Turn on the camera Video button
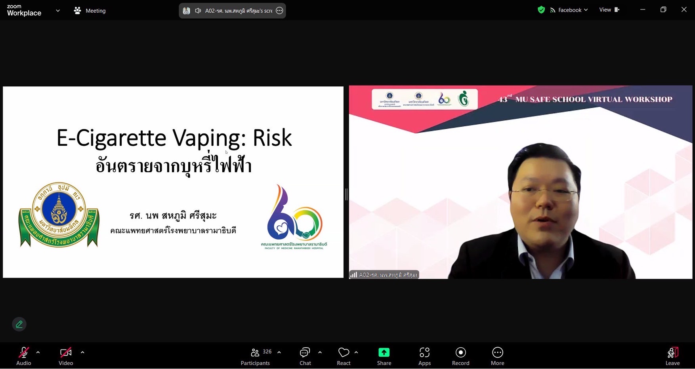The width and height of the screenshot is (695, 369). pyautogui.click(x=66, y=356)
